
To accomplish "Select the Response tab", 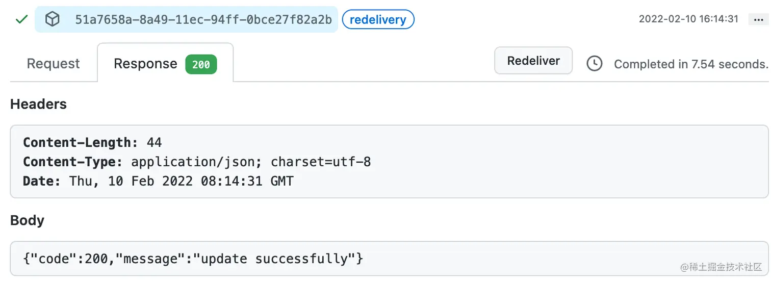I will (x=145, y=64).
